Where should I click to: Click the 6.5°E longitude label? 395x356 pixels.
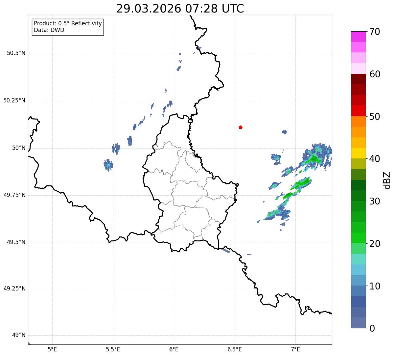(235, 349)
